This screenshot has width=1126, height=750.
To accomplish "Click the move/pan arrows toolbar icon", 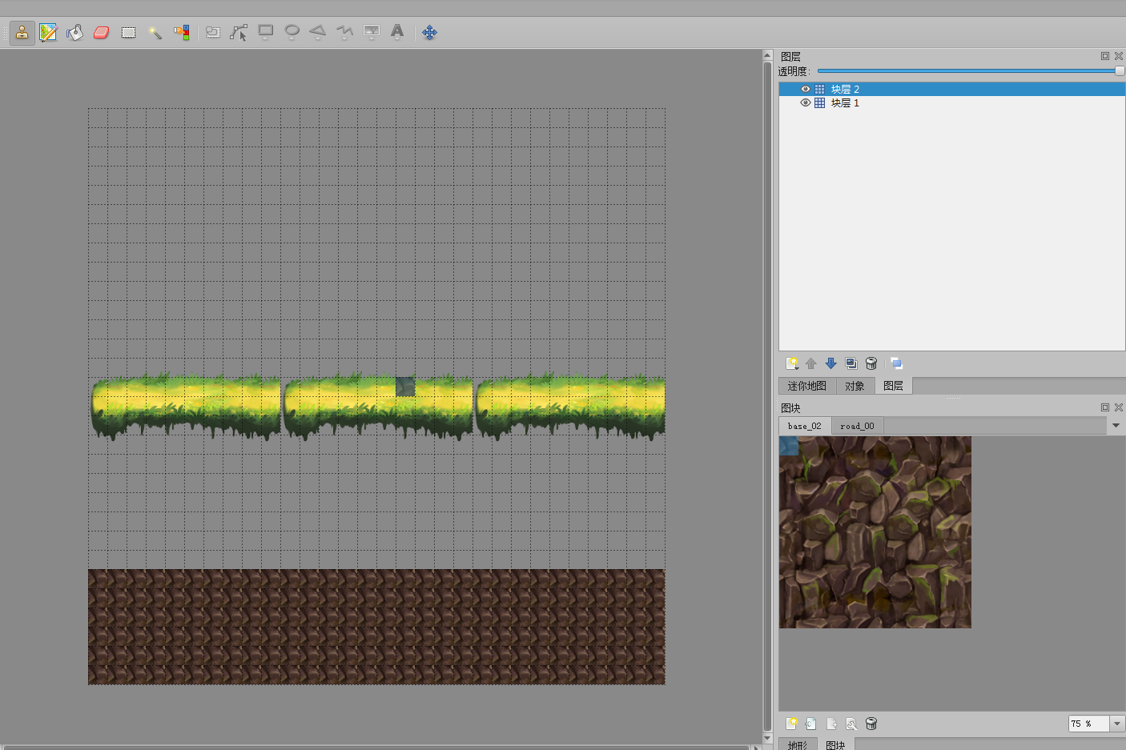I will point(429,33).
